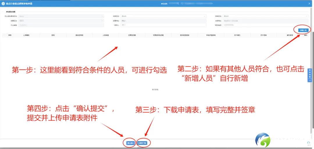The image size is (314, 149).
Task: Open the 材料列表 side tab on the right edge
Action: click(x=310, y=76)
